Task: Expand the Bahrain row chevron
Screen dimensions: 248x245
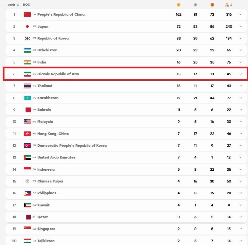Action: click(x=241, y=110)
